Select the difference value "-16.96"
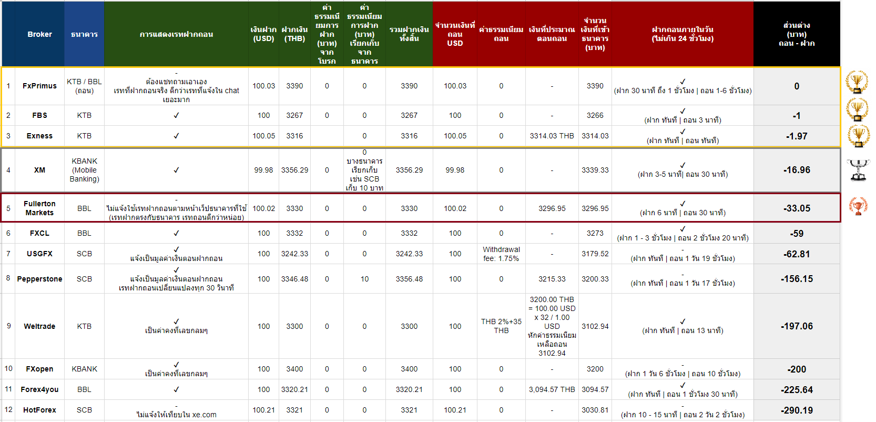The height and width of the screenshot is (422, 876). click(797, 170)
